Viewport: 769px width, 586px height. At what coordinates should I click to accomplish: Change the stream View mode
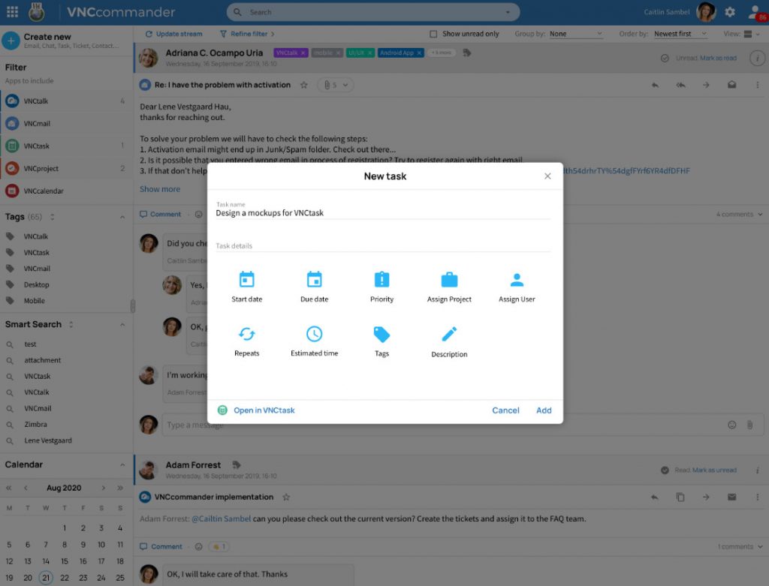click(x=751, y=34)
